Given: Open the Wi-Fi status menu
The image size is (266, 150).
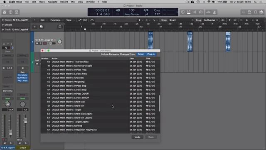Looking at the screenshot, I should tap(209, 2).
